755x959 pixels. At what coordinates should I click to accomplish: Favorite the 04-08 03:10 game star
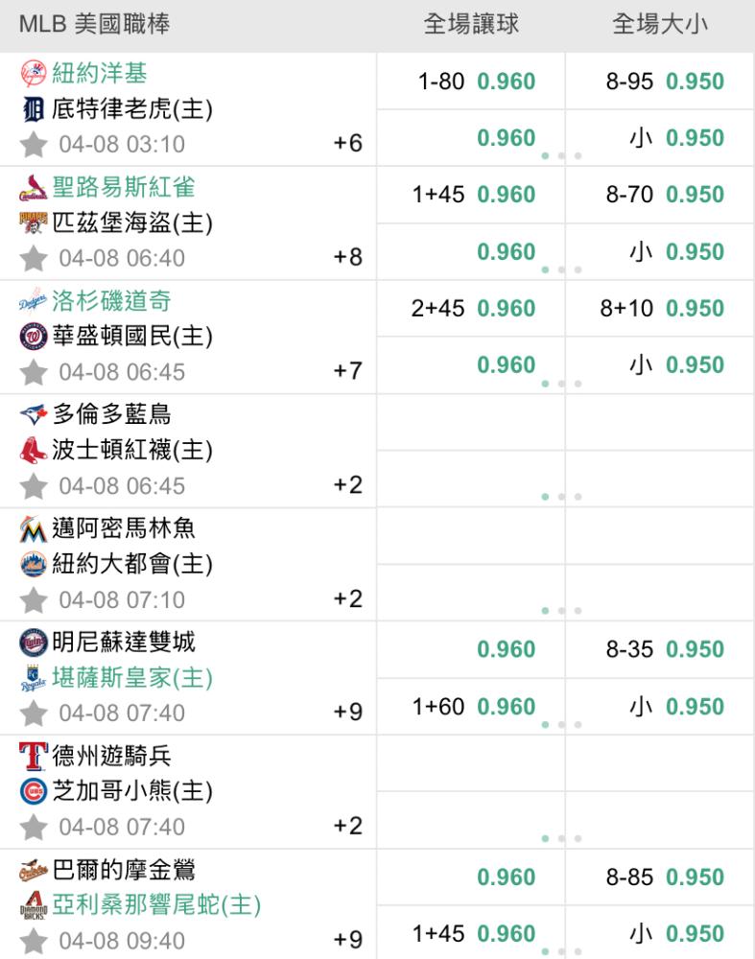[x=34, y=145]
